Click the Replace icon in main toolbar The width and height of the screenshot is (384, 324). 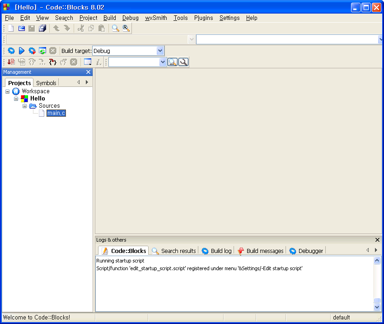[126, 28]
